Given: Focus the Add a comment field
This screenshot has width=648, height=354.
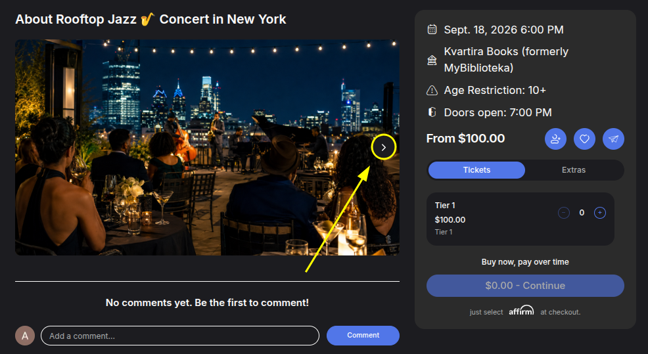Looking at the screenshot, I should (180, 336).
